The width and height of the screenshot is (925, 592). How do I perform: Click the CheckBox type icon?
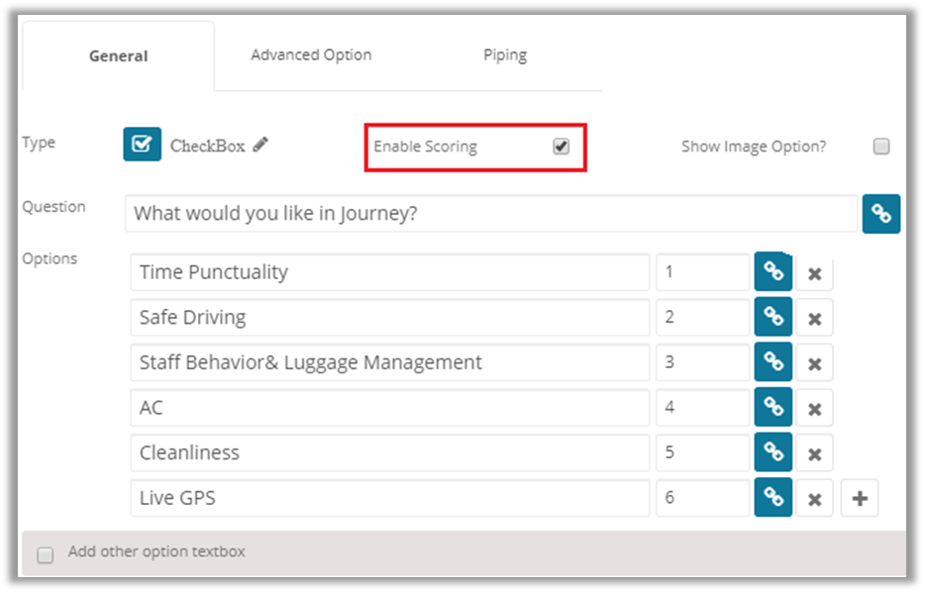coord(143,145)
